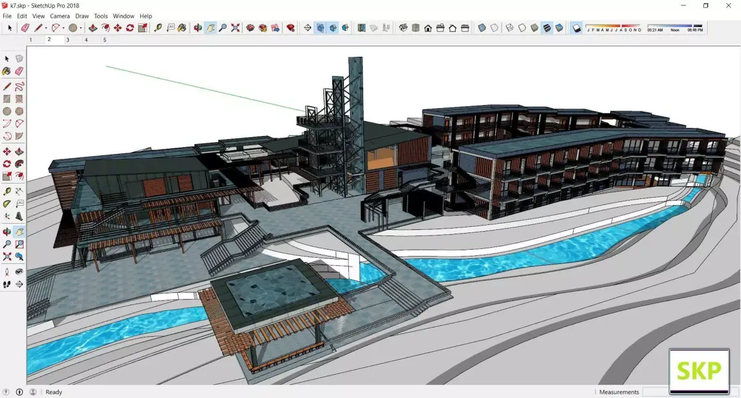Image resolution: width=741 pixels, height=398 pixels.
Task: Switch to scene tab 1
Action: click(x=31, y=40)
